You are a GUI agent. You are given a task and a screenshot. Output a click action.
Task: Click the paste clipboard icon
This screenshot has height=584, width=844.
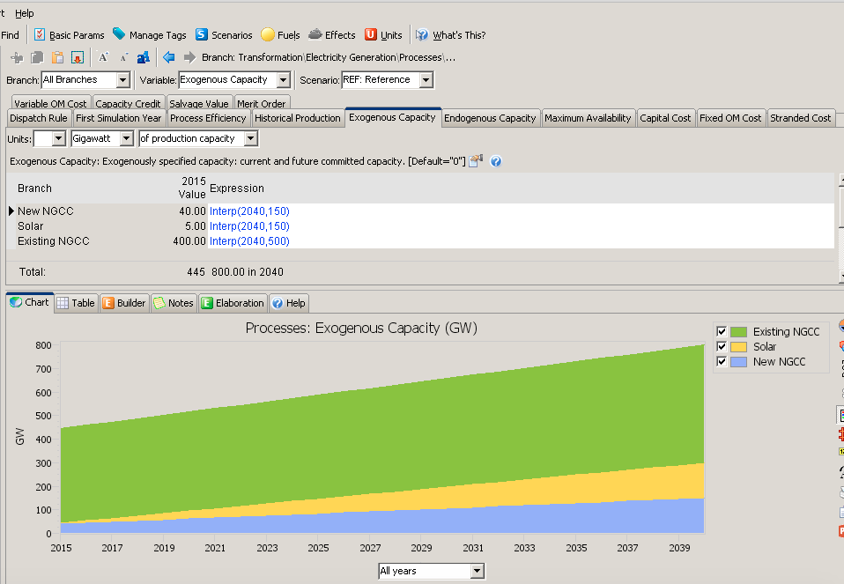point(57,57)
